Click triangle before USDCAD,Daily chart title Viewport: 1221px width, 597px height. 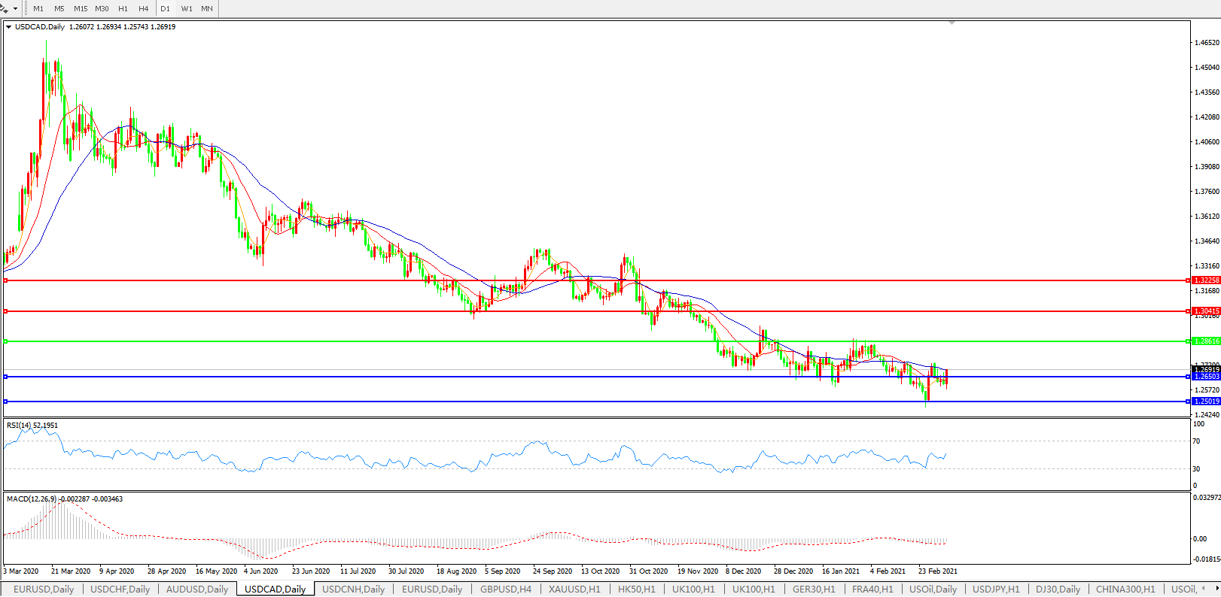(8, 27)
